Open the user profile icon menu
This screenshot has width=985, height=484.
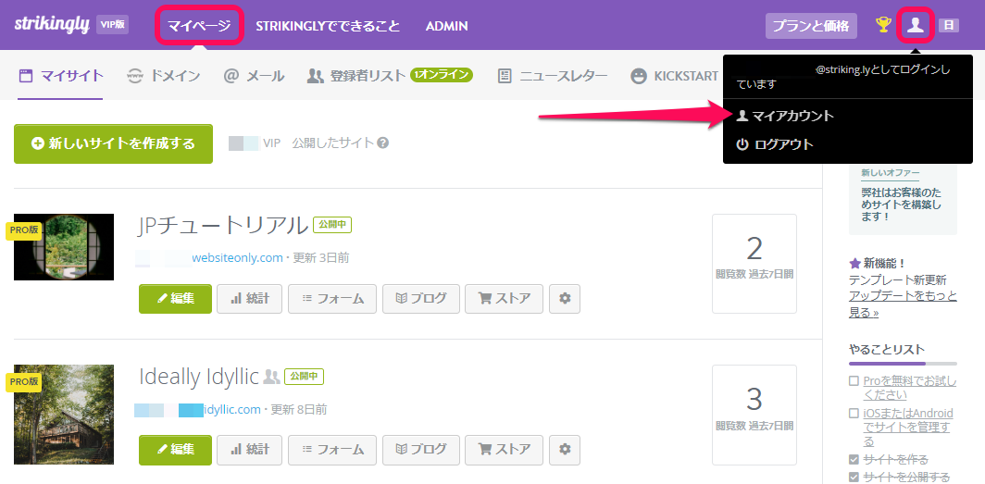point(916,25)
